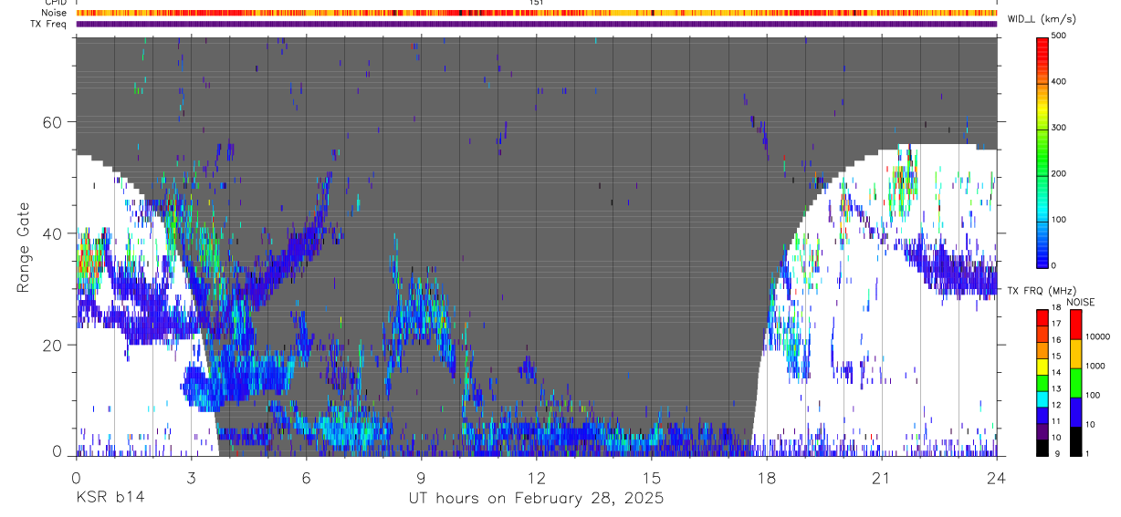Click the orange-yellow segment of NOISE colorbar
1121x517 pixels.
1076,354
